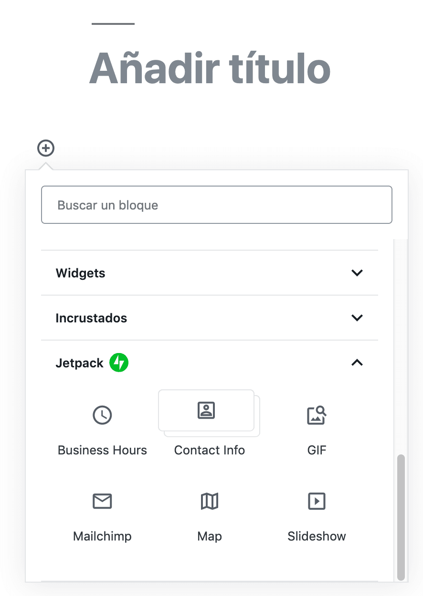The height and width of the screenshot is (596, 423).
Task: Collapse the Jetpack category
Action: pos(357,363)
